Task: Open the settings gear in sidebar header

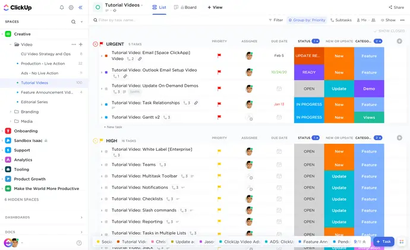Action: click(71, 7)
